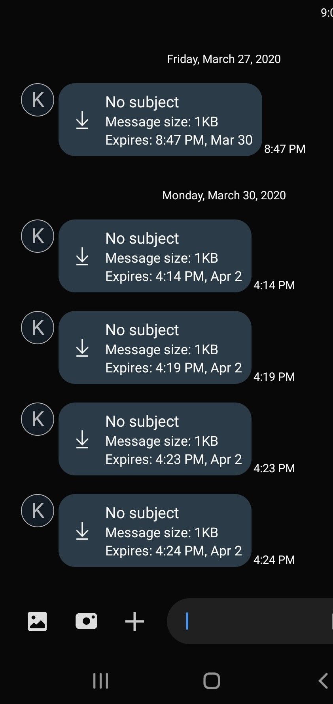Image resolution: width=333 pixels, height=704 pixels.
Task: Tap the plus attachment button
Action: click(x=134, y=621)
